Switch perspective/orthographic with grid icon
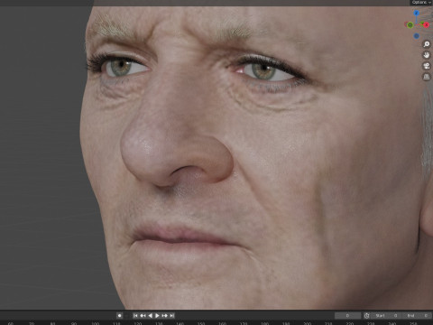433x325 pixels. (427, 77)
